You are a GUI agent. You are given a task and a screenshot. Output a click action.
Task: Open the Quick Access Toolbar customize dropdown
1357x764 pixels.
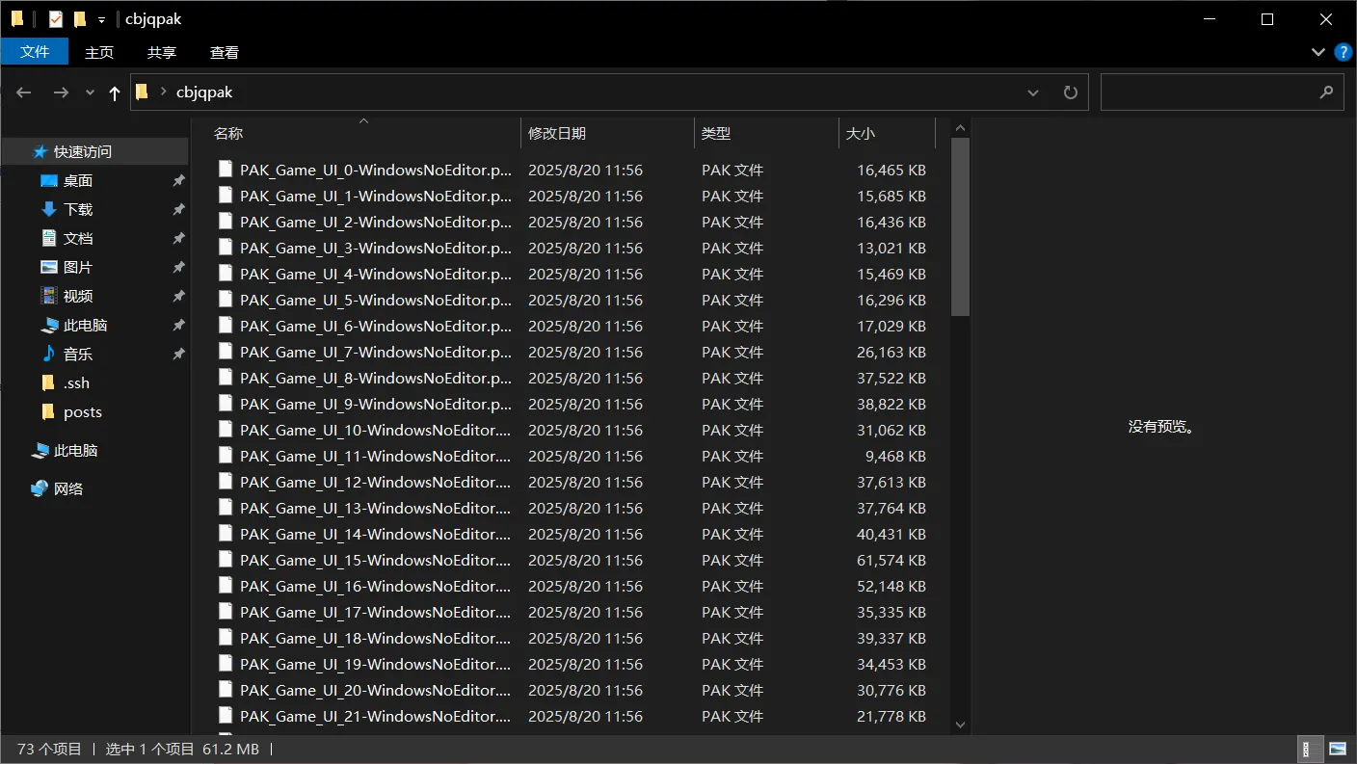(101, 20)
